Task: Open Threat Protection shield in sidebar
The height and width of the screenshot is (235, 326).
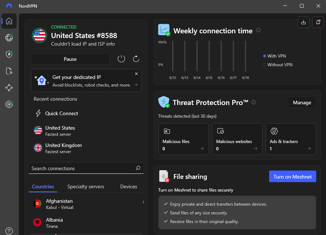Action: (9, 54)
